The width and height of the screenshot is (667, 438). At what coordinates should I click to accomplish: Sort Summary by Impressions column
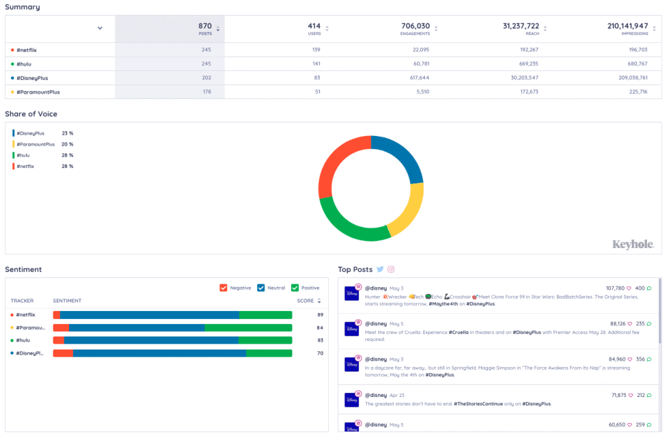coord(654,29)
